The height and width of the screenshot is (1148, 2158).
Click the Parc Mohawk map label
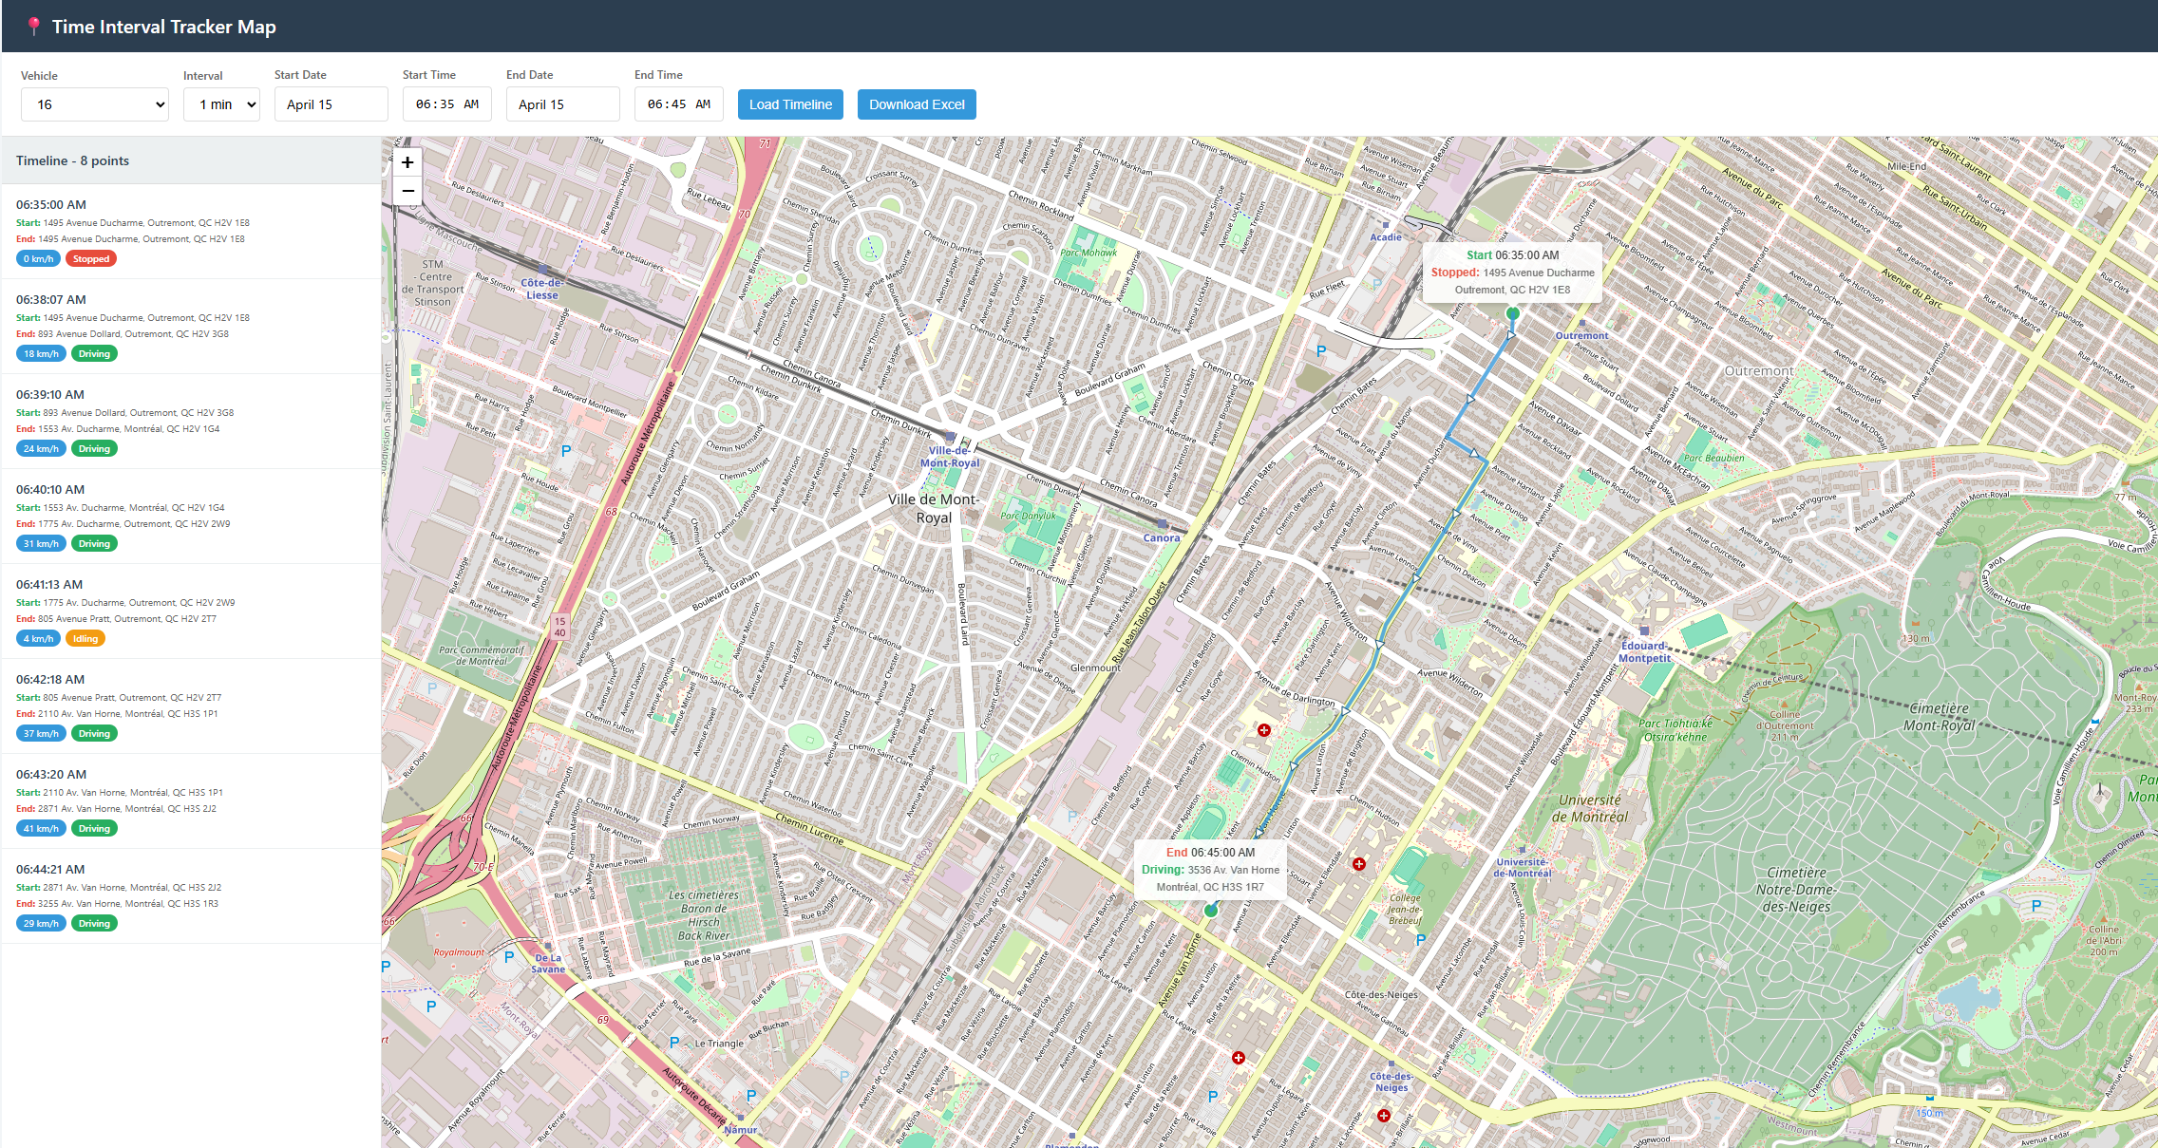(1088, 253)
